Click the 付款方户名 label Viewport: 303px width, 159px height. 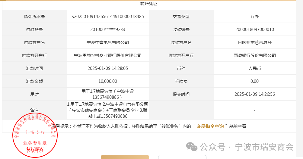point(34,42)
